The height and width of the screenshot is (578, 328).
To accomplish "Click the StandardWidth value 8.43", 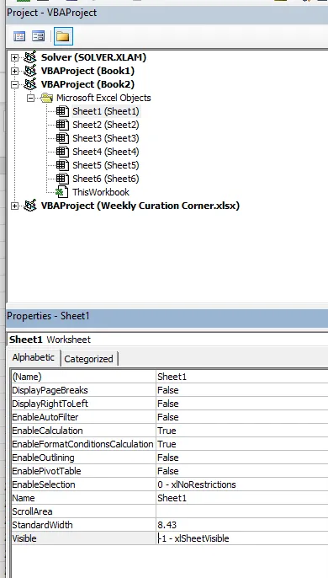I will [x=242, y=525].
